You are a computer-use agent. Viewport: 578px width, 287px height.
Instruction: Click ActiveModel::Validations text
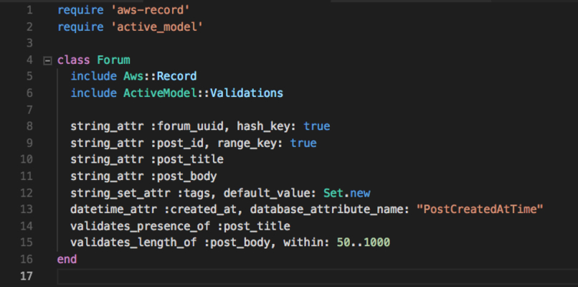click(x=203, y=93)
